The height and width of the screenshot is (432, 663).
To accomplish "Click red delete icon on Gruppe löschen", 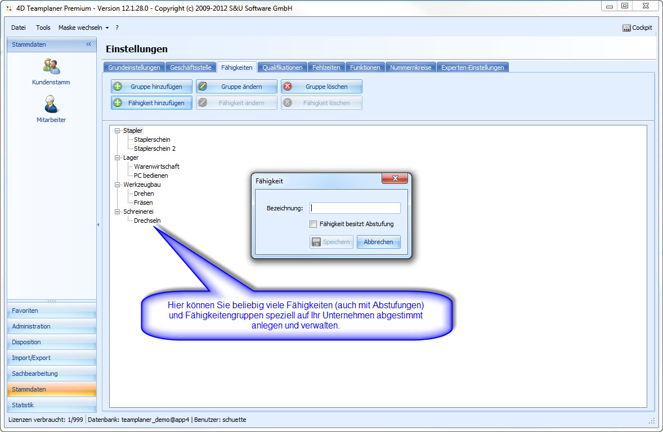I will pos(288,87).
